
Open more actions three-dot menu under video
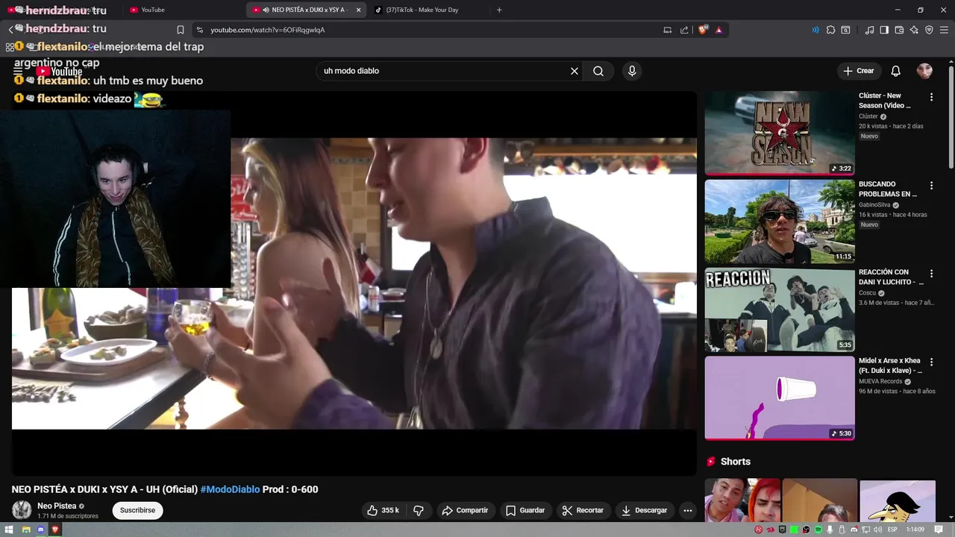688,510
